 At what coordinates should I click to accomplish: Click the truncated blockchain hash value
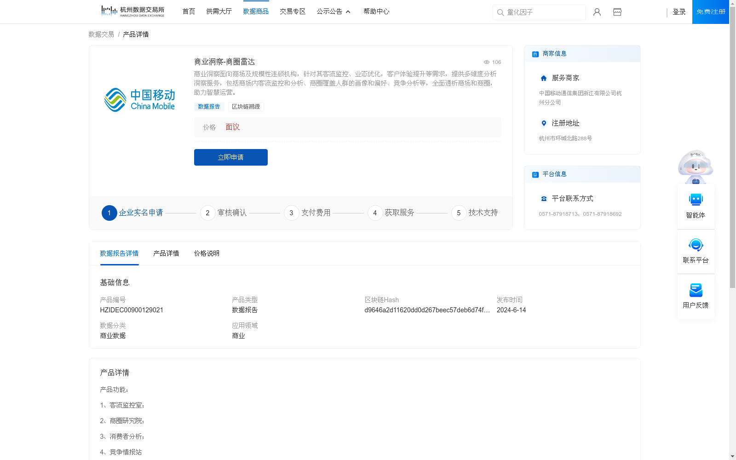click(x=427, y=310)
